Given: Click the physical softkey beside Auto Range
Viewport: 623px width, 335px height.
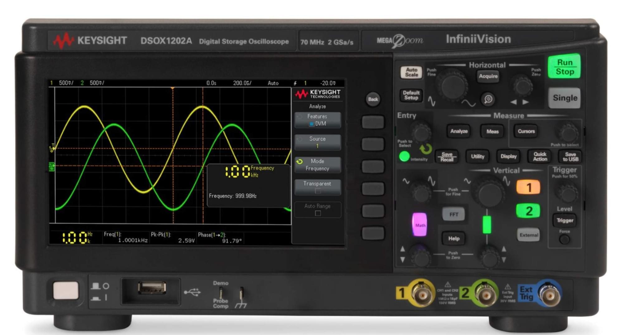Looking at the screenshot, I should click(373, 211).
